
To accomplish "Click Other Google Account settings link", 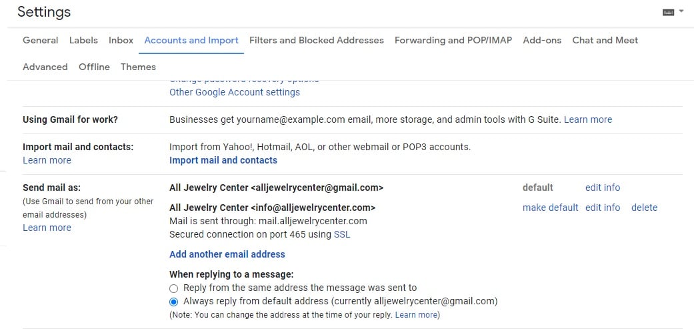I will [x=235, y=92].
